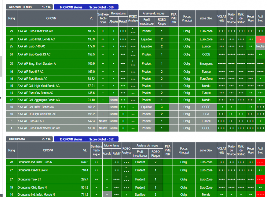Open fund AXA WF Euro Credit IG AC

pyautogui.click(x=34, y=54)
